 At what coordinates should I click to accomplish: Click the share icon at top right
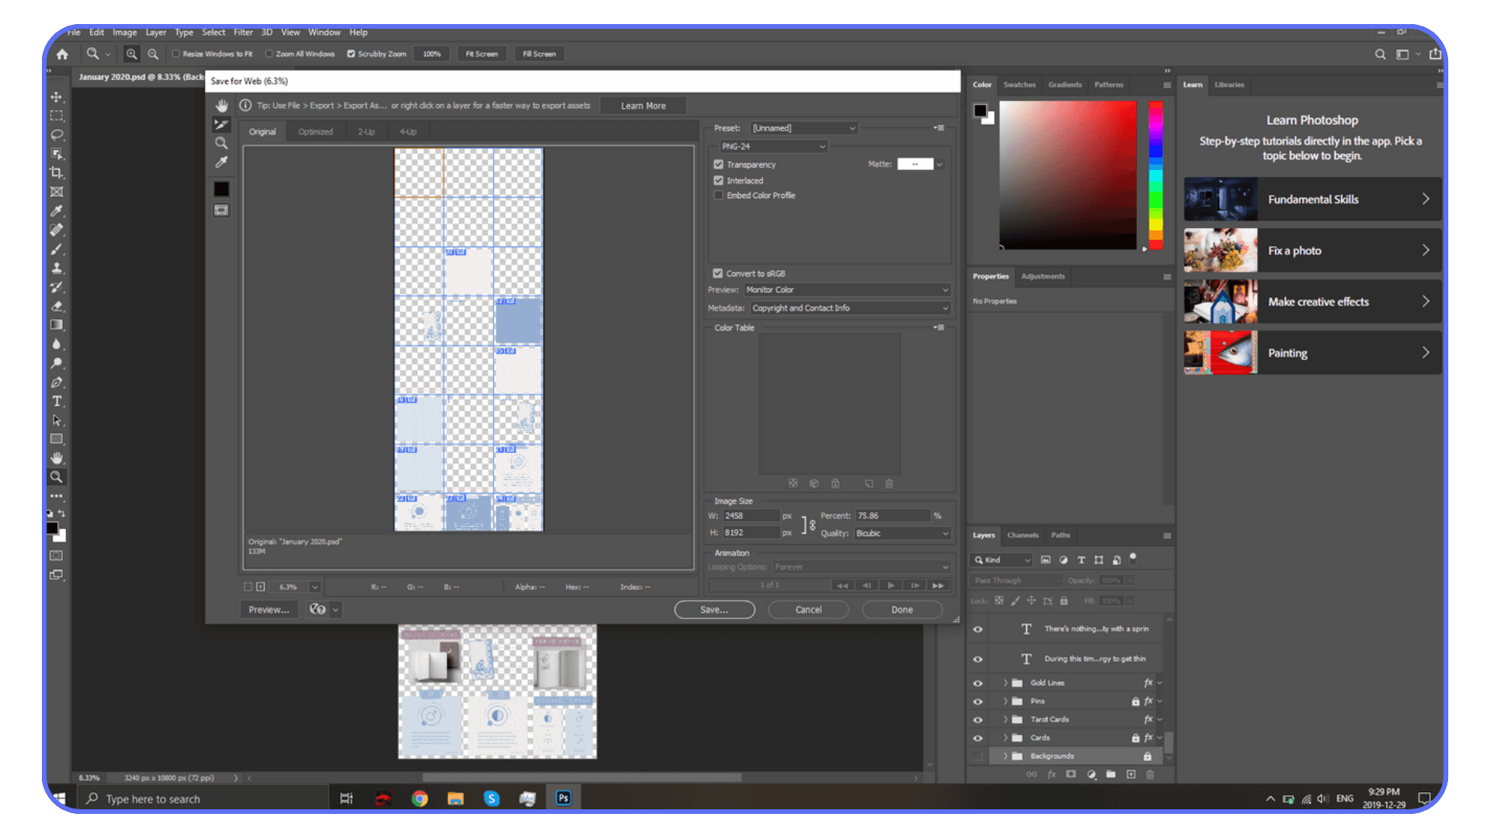pyautogui.click(x=1435, y=54)
